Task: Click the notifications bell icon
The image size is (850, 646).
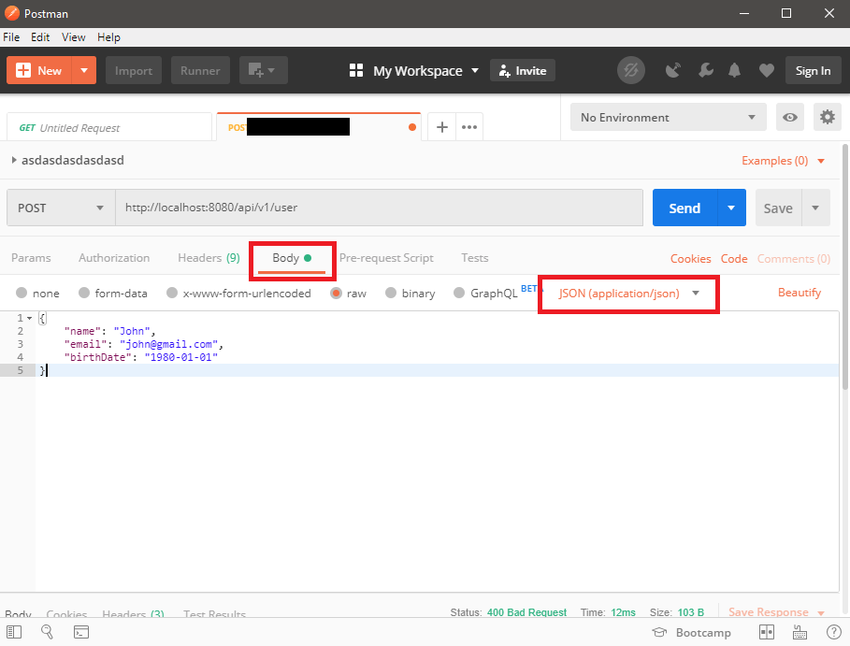Action: coord(734,70)
